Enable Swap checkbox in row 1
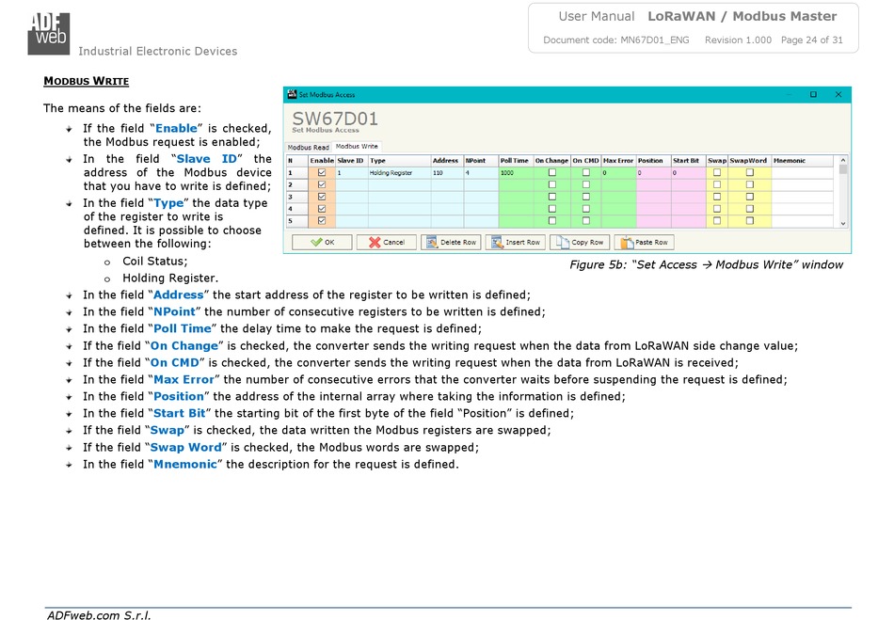This screenshot has width=894, height=620. 717,173
